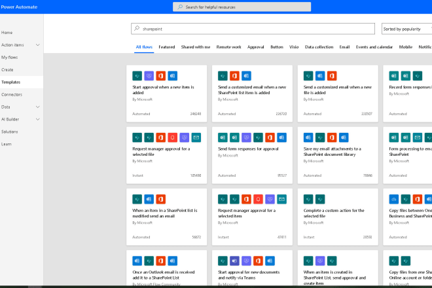
Task: Open 'Complete a custom action for the selected file' template
Action: [338, 217]
